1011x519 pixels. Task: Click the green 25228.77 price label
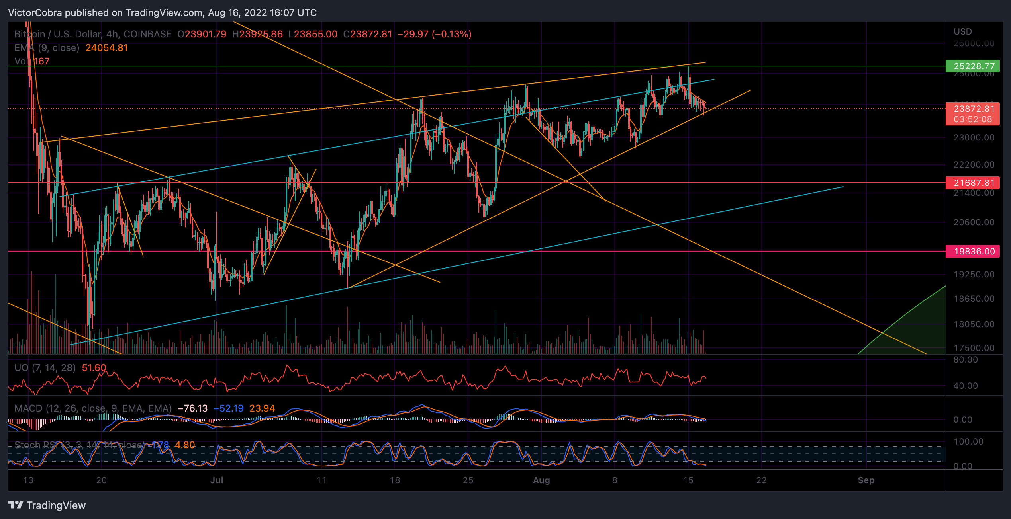972,66
